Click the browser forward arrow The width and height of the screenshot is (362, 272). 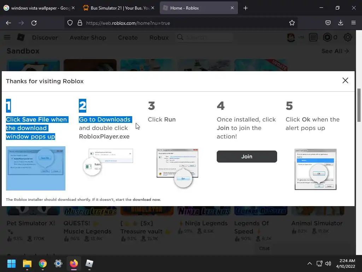pyautogui.click(x=21, y=23)
